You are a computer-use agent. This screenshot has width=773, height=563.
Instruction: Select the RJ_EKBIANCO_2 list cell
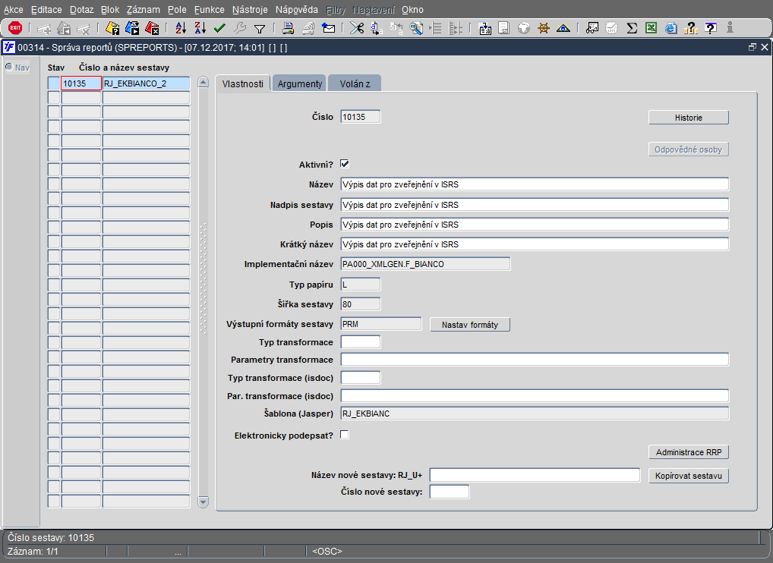pos(146,83)
